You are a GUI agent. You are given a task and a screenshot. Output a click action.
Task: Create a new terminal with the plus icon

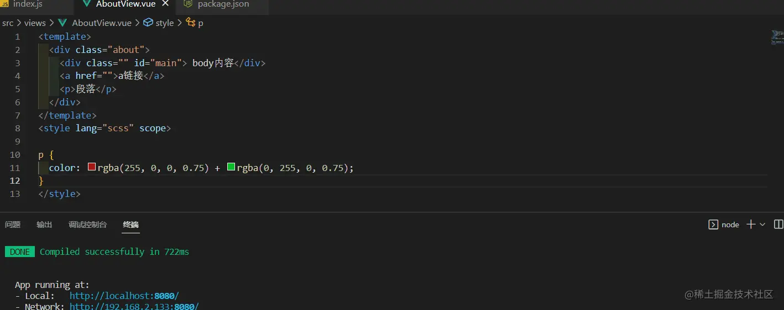[x=751, y=225]
